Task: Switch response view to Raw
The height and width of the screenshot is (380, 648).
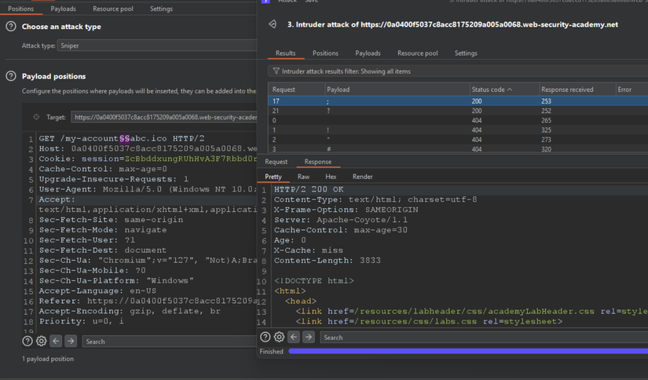Action: click(303, 177)
